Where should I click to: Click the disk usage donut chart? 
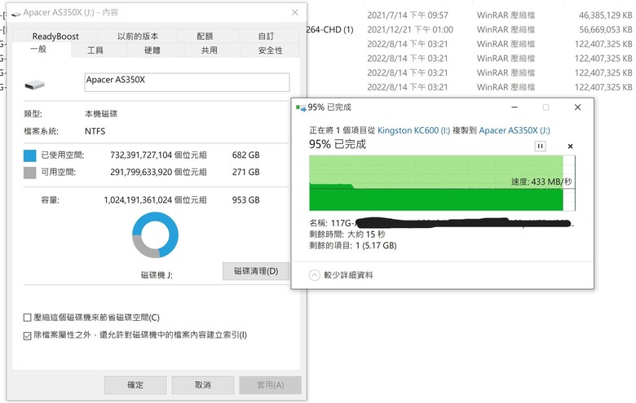tap(156, 235)
